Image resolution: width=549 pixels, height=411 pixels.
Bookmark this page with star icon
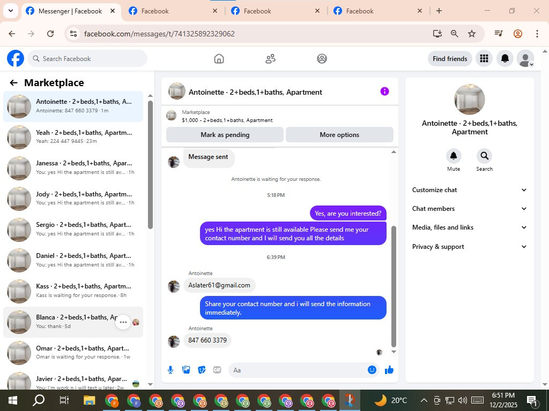click(x=472, y=34)
